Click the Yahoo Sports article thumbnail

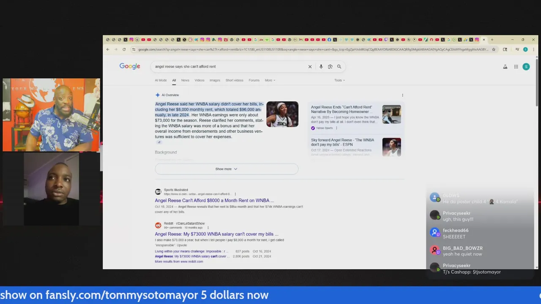(392, 114)
